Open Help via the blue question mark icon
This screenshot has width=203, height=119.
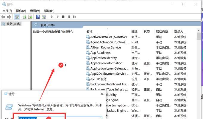(x=38, y=17)
